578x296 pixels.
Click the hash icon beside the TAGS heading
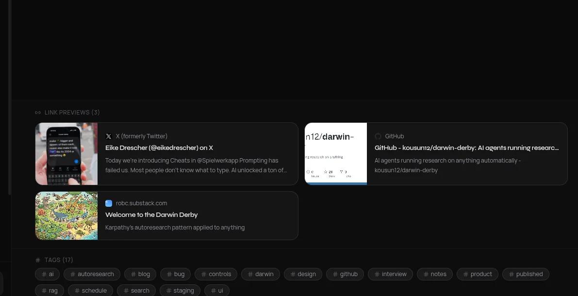pos(38,260)
